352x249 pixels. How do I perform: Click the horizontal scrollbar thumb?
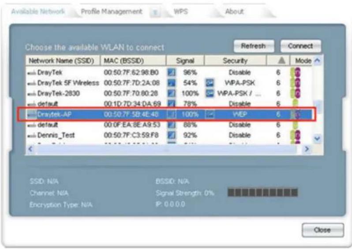click(x=166, y=149)
